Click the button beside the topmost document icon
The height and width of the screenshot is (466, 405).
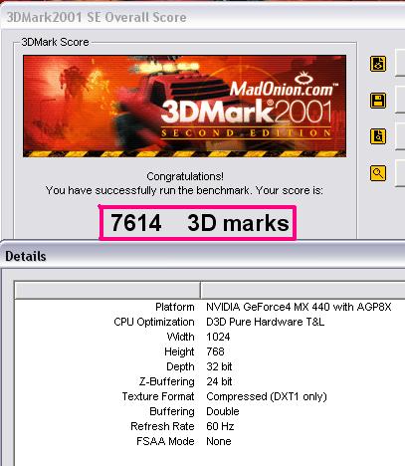click(400, 64)
